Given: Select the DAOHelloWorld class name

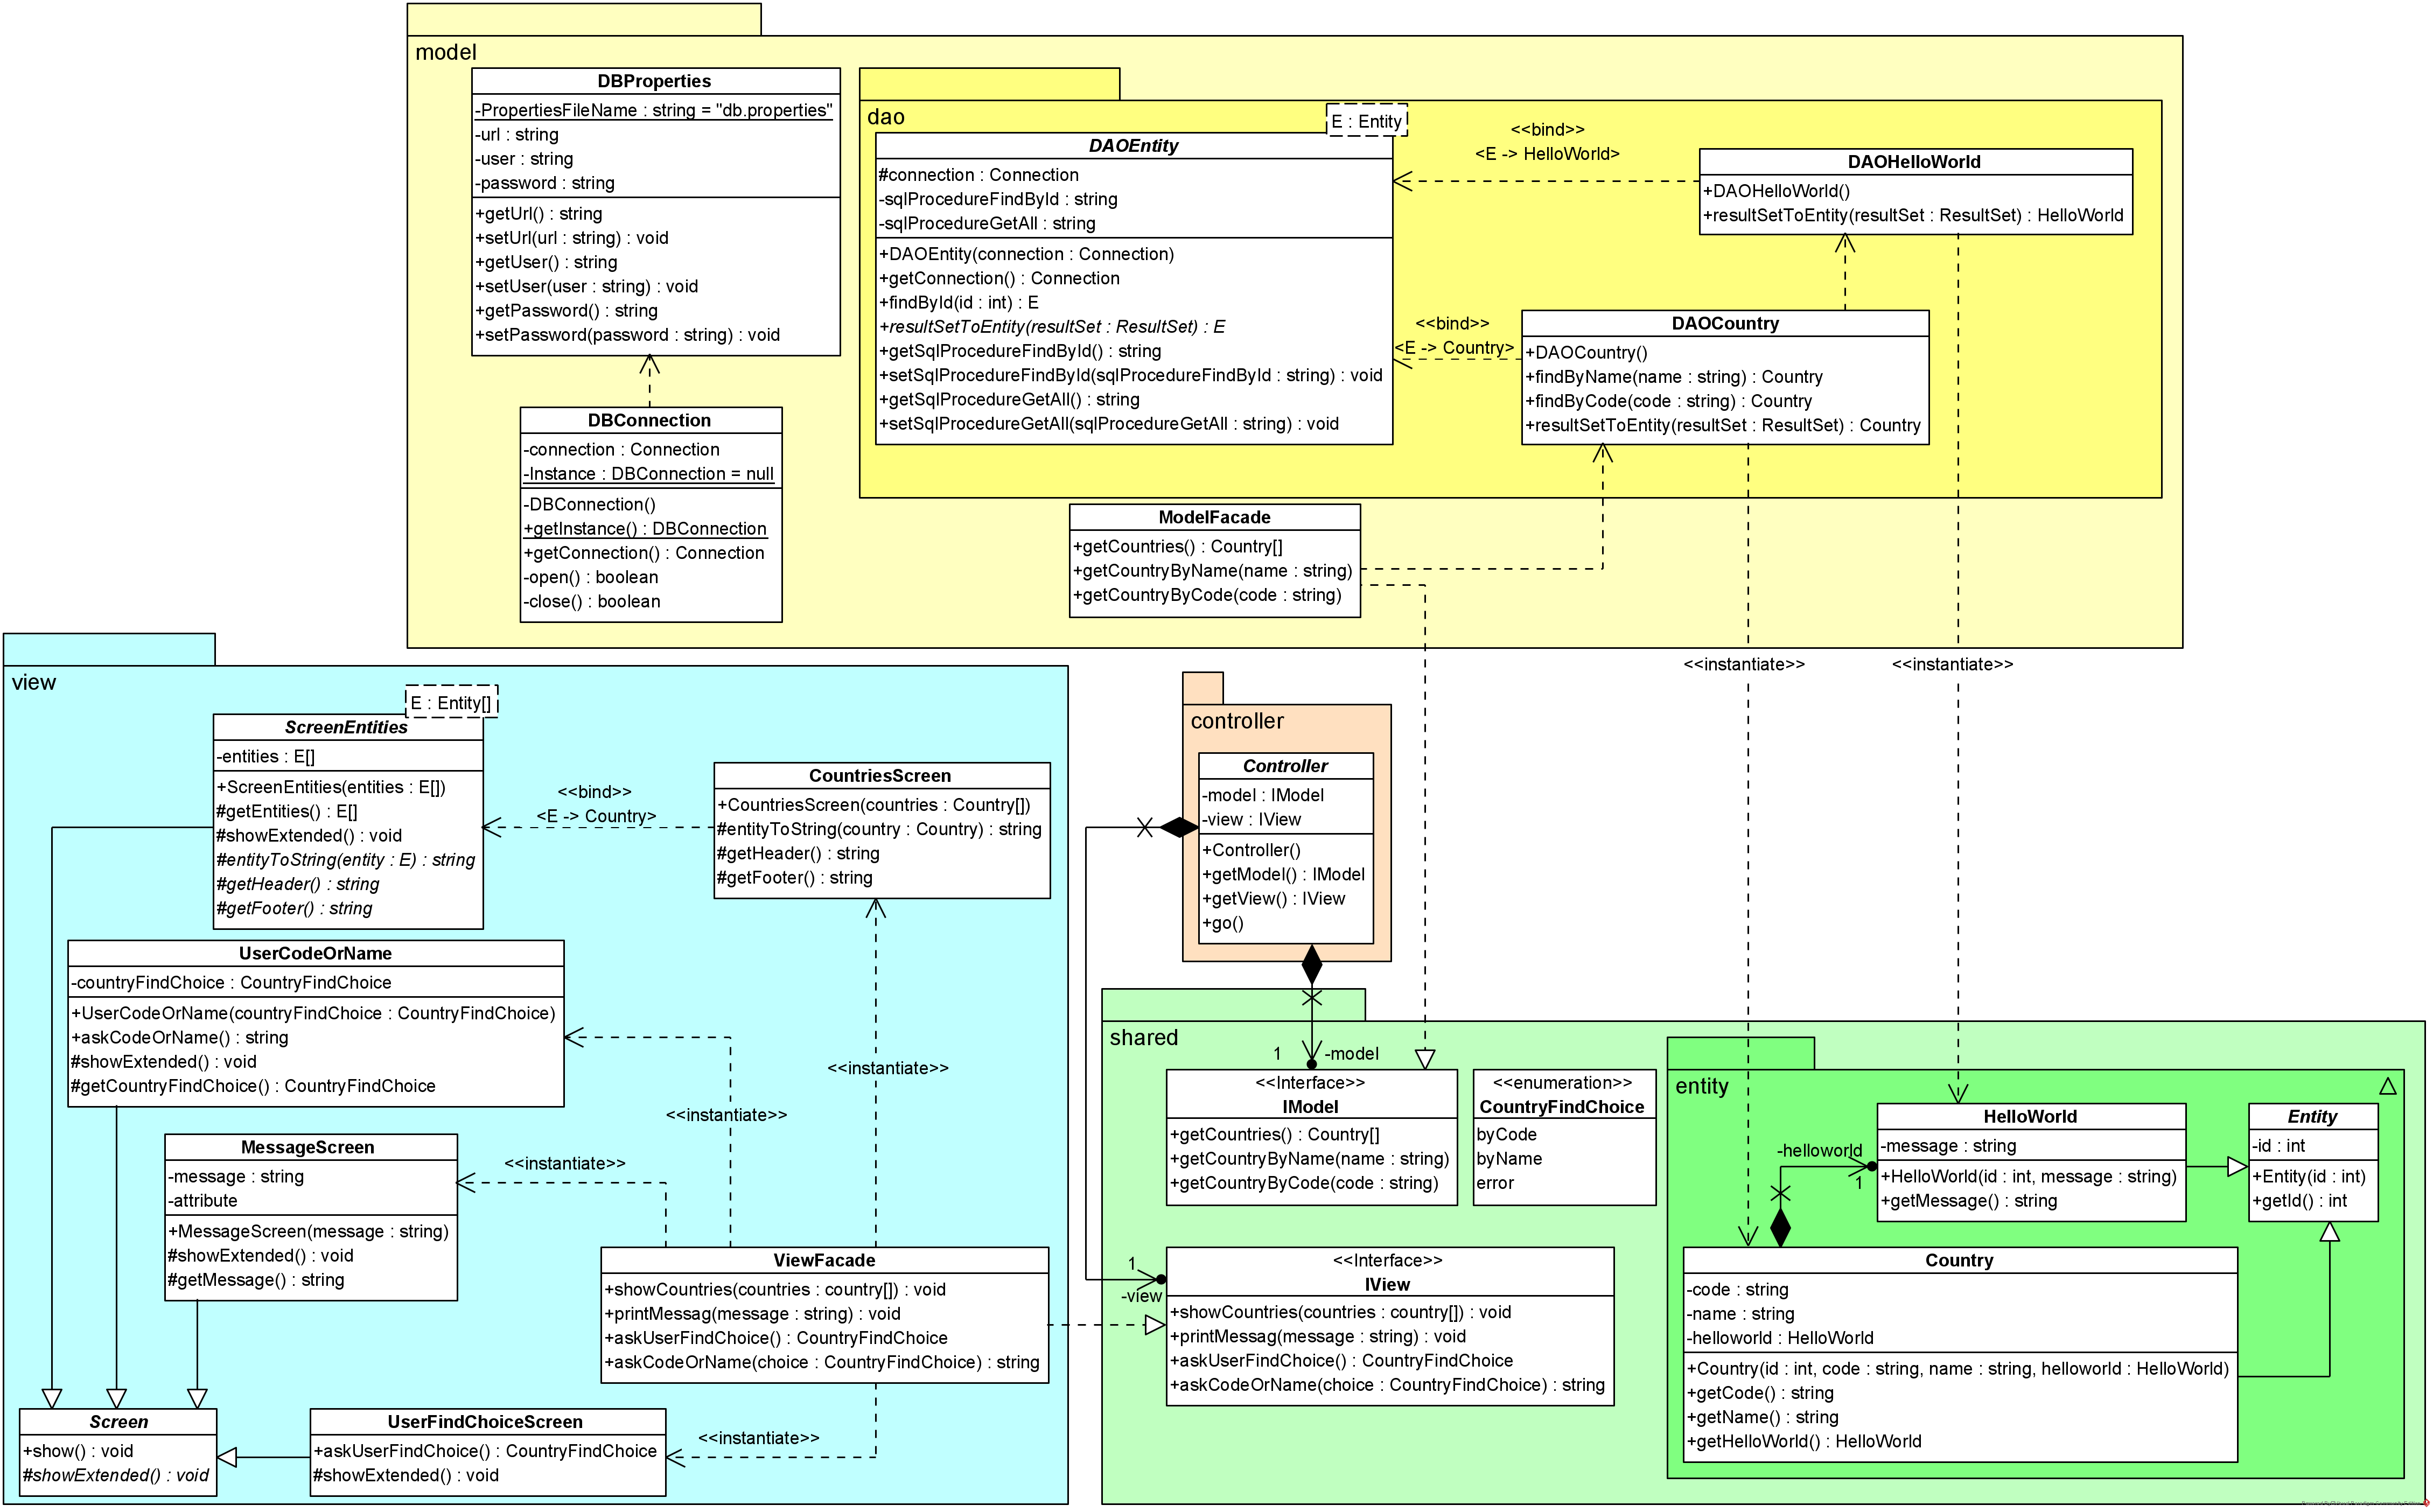Looking at the screenshot, I should click(x=1914, y=162).
